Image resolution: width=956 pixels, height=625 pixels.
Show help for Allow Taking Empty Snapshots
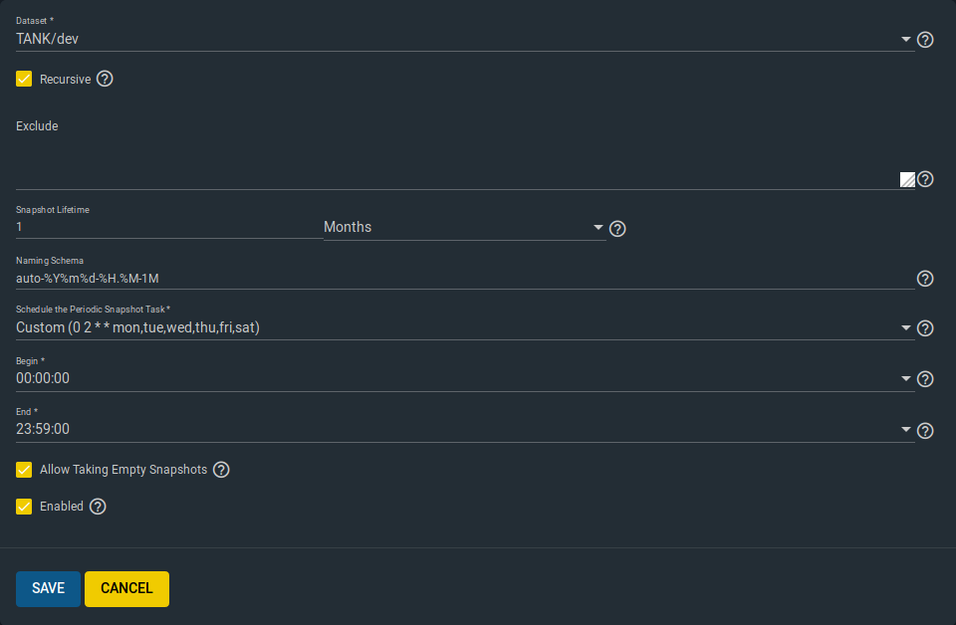pyautogui.click(x=221, y=470)
